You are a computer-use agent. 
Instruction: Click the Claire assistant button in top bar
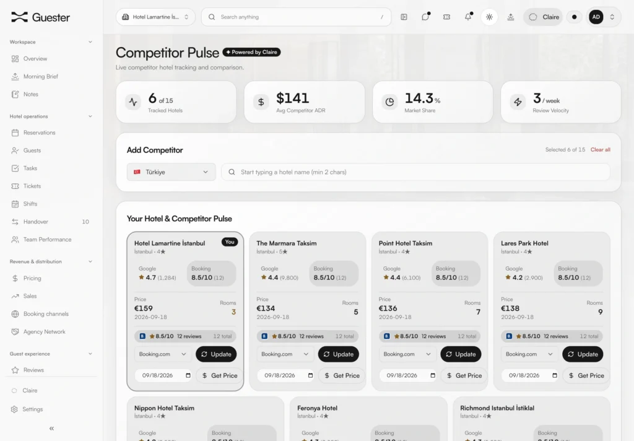[544, 17]
